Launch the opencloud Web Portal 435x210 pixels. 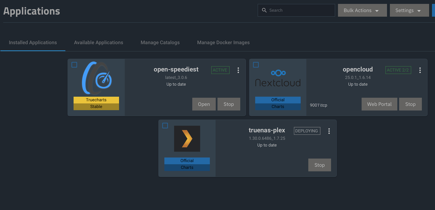point(379,104)
